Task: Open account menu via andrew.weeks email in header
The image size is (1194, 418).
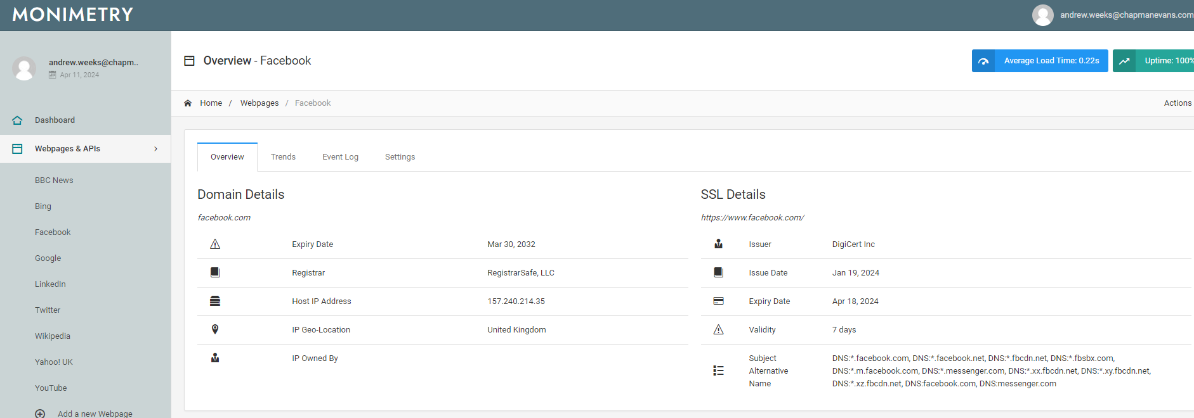Action: [x=1125, y=15]
